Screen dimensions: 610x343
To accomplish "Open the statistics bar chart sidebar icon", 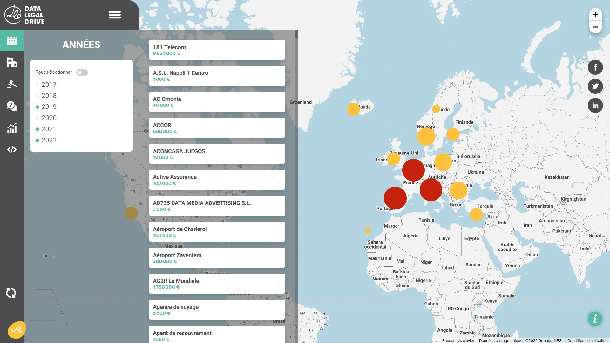I will tap(12, 128).
